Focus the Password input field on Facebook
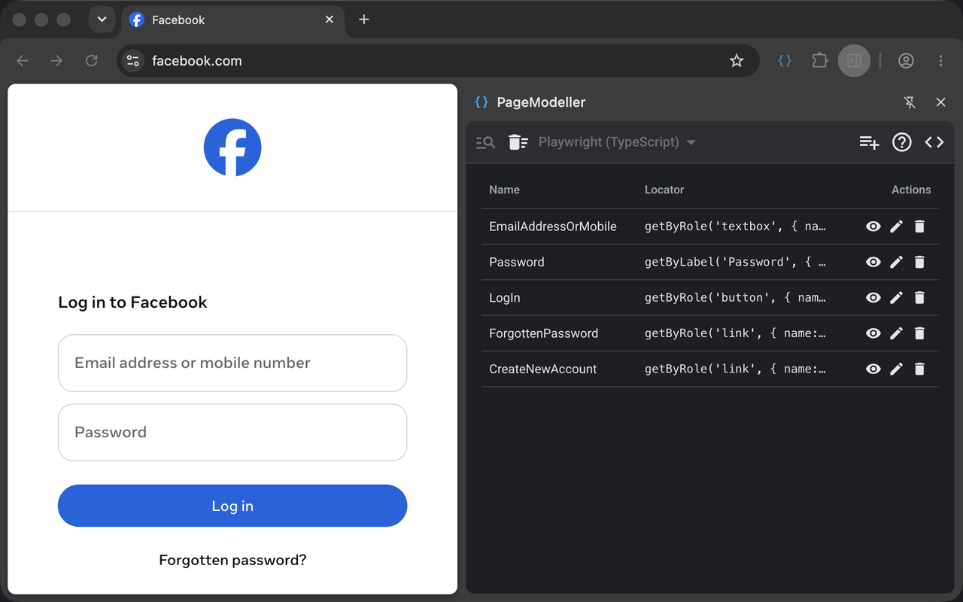This screenshot has height=602, width=963. [x=232, y=433]
